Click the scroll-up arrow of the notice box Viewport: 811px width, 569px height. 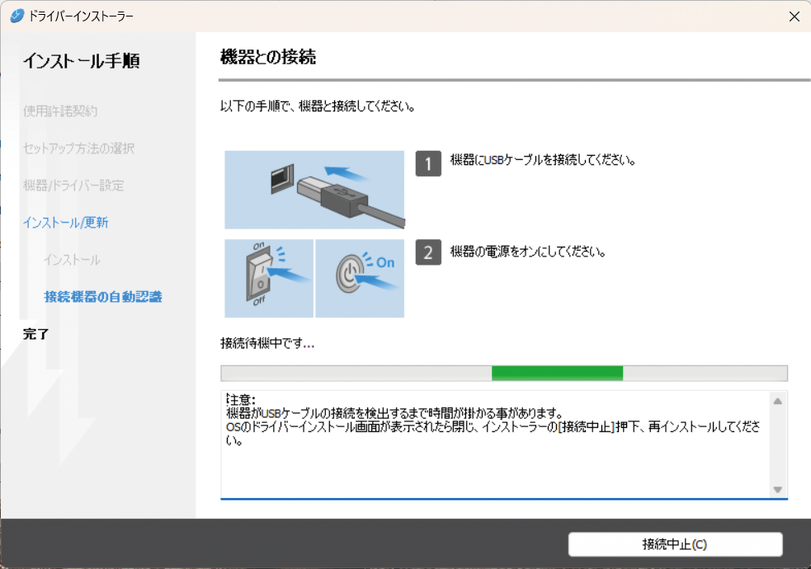(776, 400)
